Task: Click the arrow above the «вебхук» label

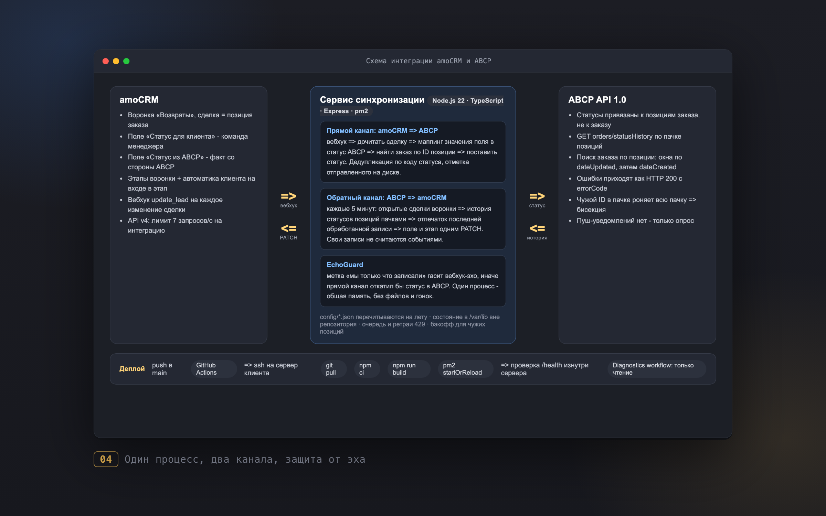Action: (288, 196)
